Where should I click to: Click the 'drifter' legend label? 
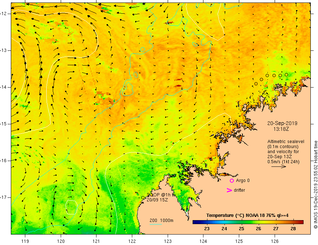point(239,190)
